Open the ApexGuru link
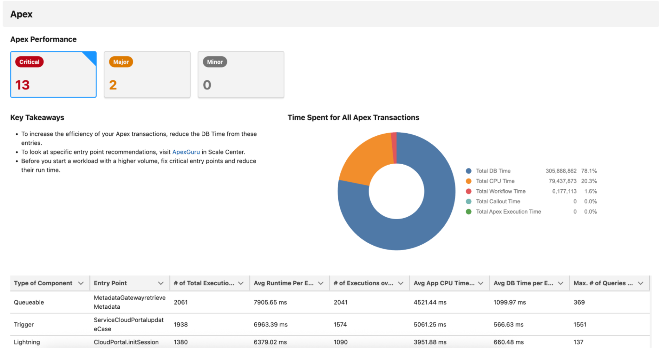The height and width of the screenshot is (348, 660). click(x=186, y=152)
